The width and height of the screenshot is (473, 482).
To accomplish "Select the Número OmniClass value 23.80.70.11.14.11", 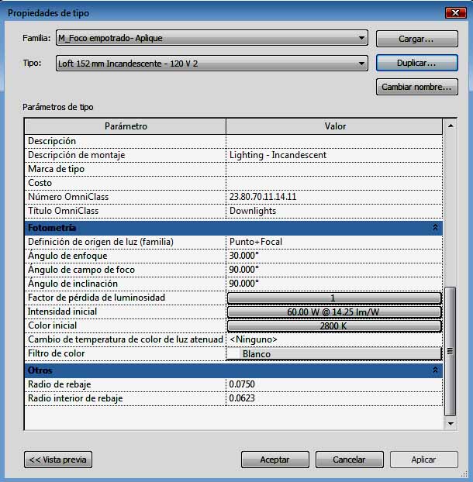I will point(334,197).
